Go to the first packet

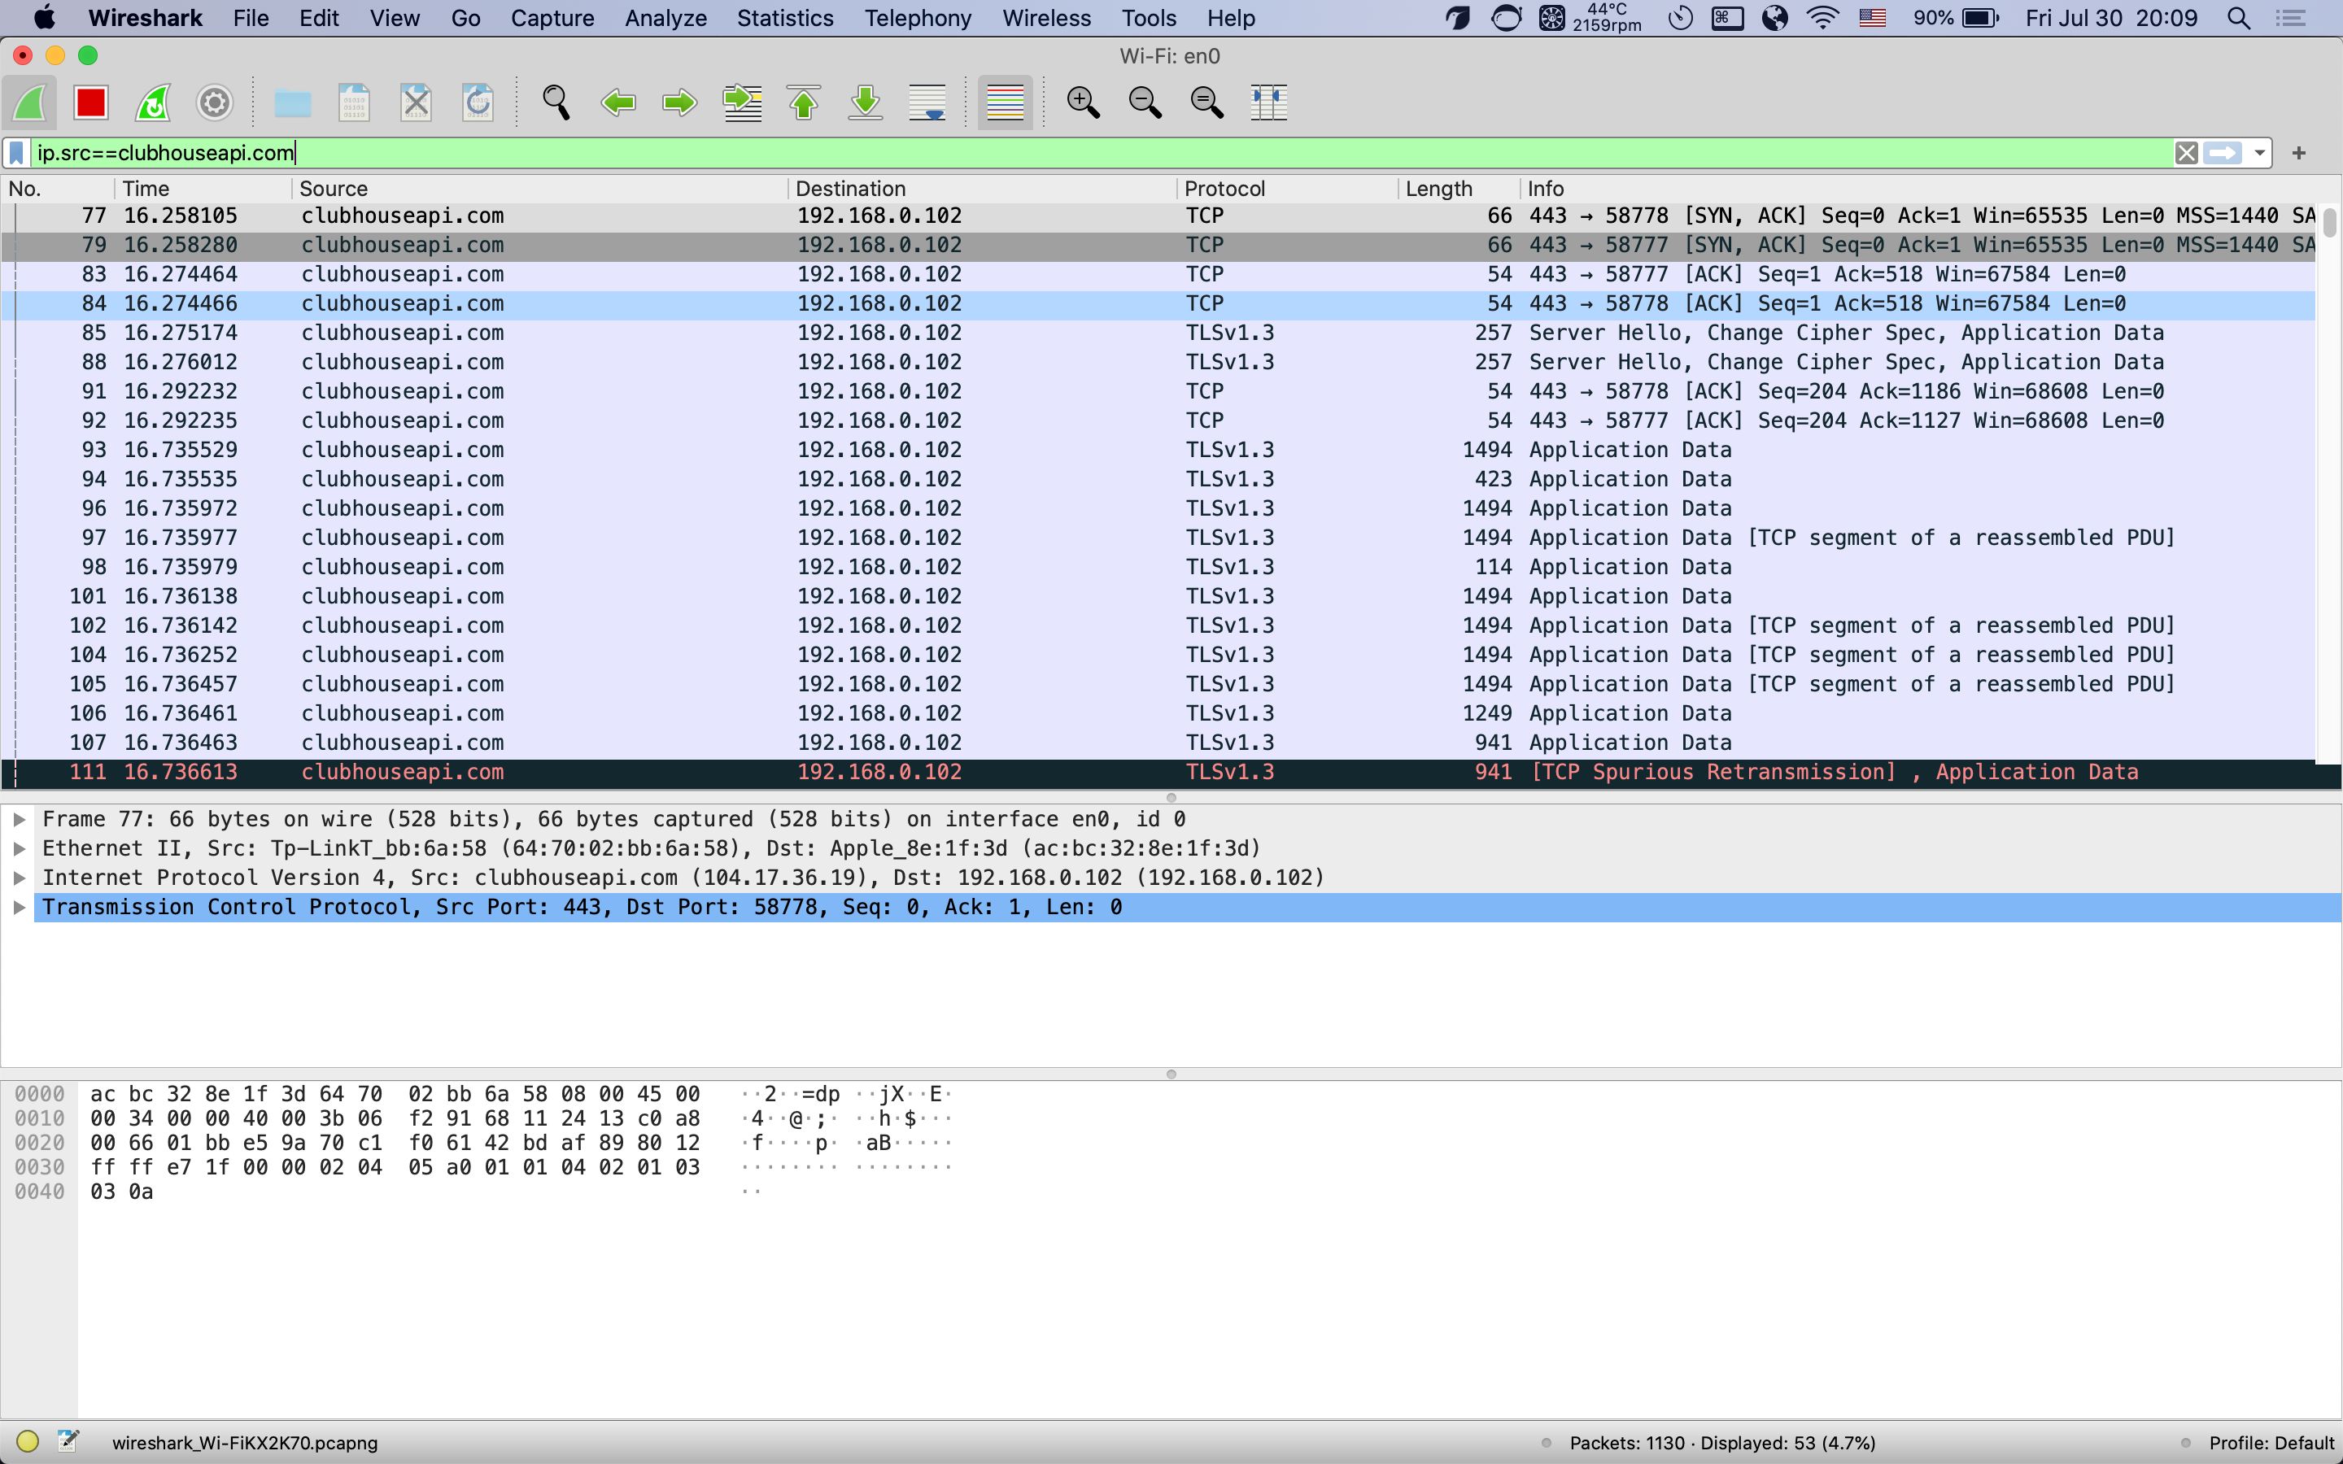tap(804, 102)
